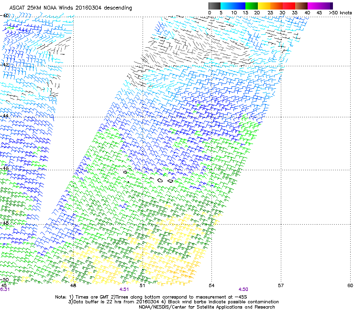Click the map title 'ASCAT 25KM NOAA Winds 20160304 descending'
Screen dimensions: 354x310
click(70, 8)
